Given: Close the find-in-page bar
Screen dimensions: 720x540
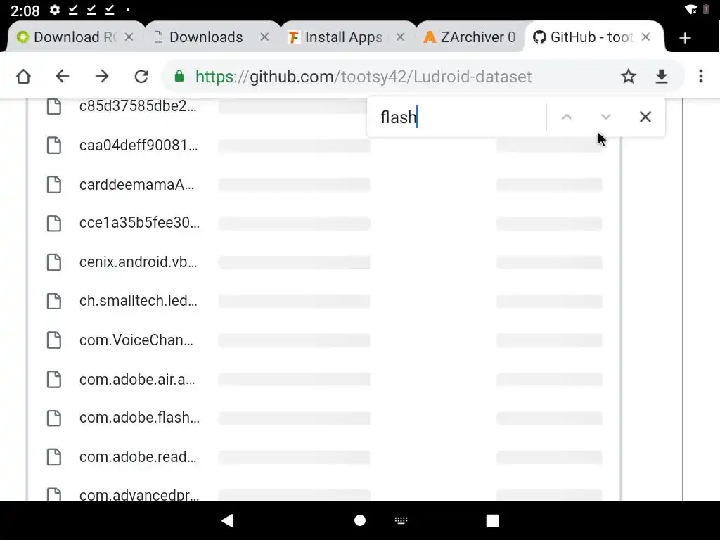Looking at the screenshot, I should tap(645, 117).
